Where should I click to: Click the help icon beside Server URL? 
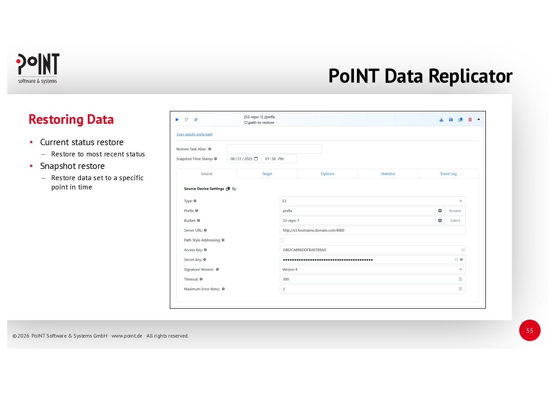[x=205, y=230]
